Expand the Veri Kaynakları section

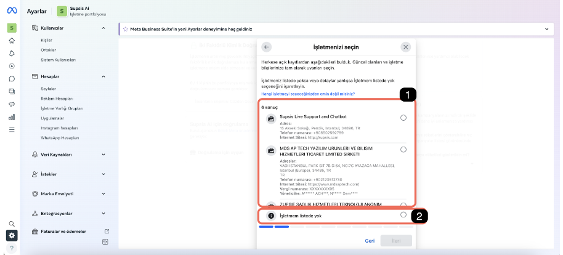coord(103,155)
